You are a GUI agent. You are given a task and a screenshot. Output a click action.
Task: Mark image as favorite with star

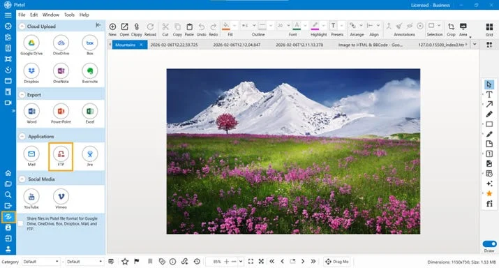coord(125,261)
